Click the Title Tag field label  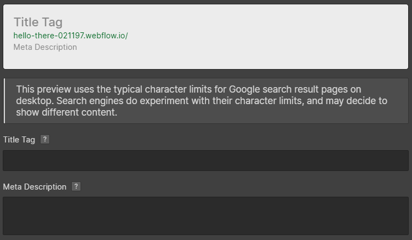click(x=19, y=140)
